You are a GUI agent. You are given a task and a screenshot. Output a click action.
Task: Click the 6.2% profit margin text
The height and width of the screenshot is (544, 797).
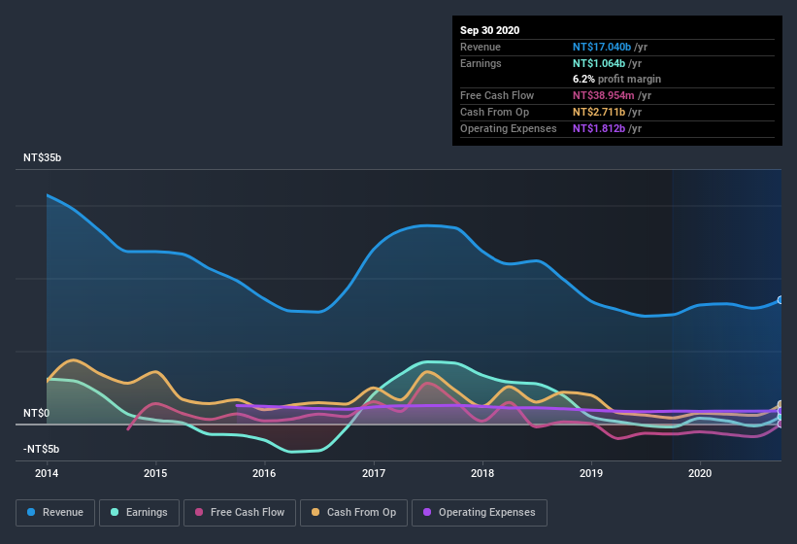pos(617,80)
